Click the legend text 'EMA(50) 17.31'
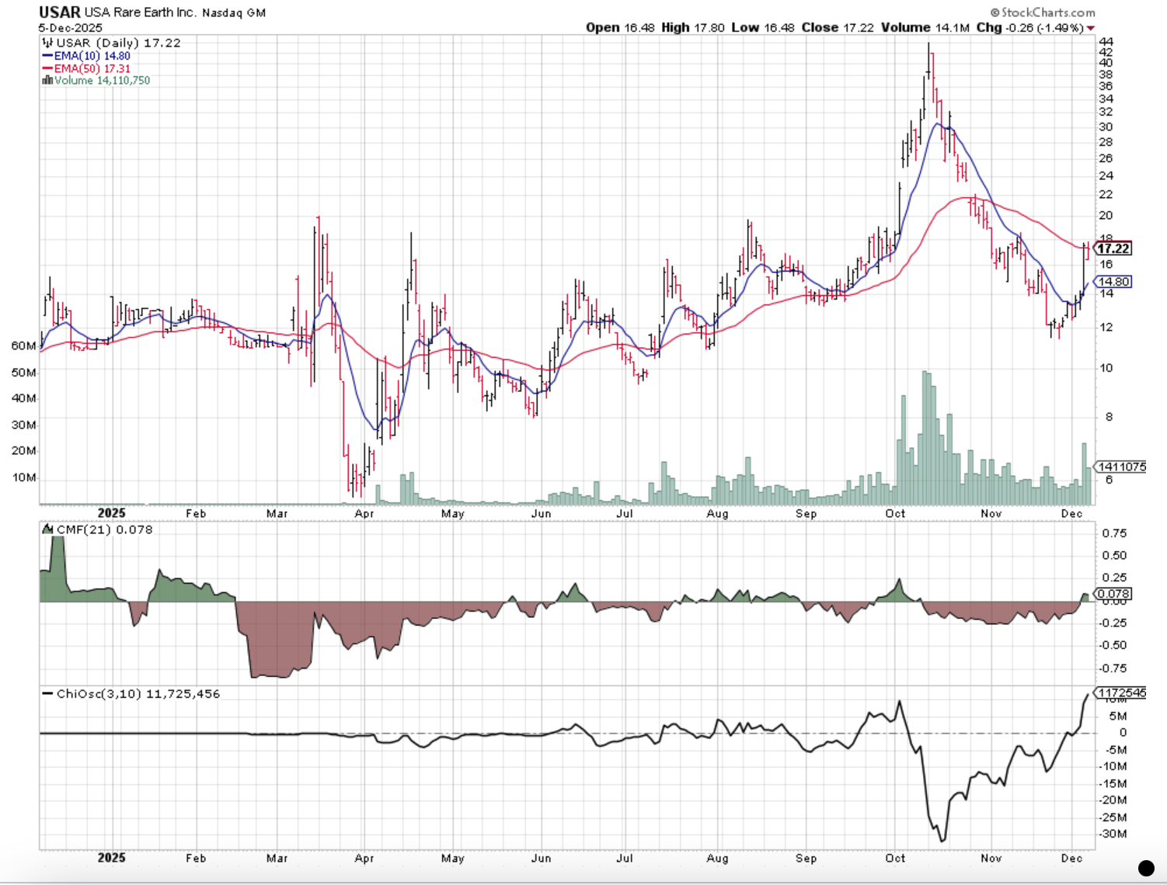The height and width of the screenshot is (885, 1167). click(92, 68)
